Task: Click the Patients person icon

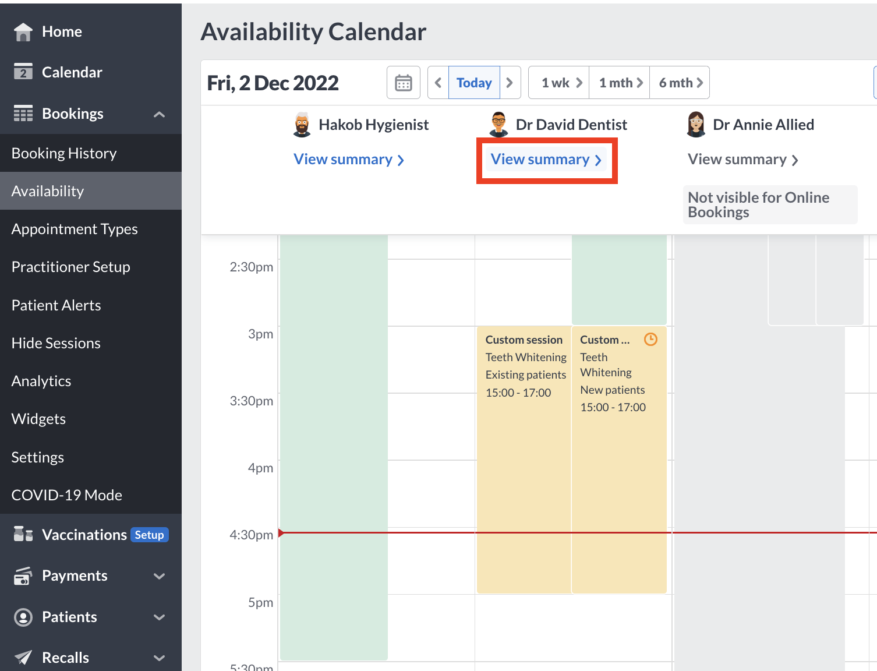Action: 23,617
